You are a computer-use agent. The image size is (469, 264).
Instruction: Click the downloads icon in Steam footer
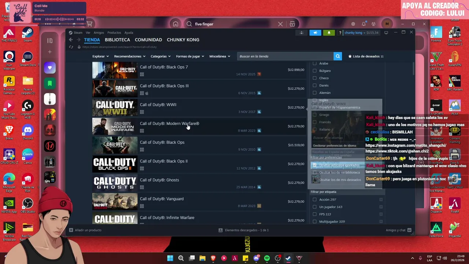point(221,230)
